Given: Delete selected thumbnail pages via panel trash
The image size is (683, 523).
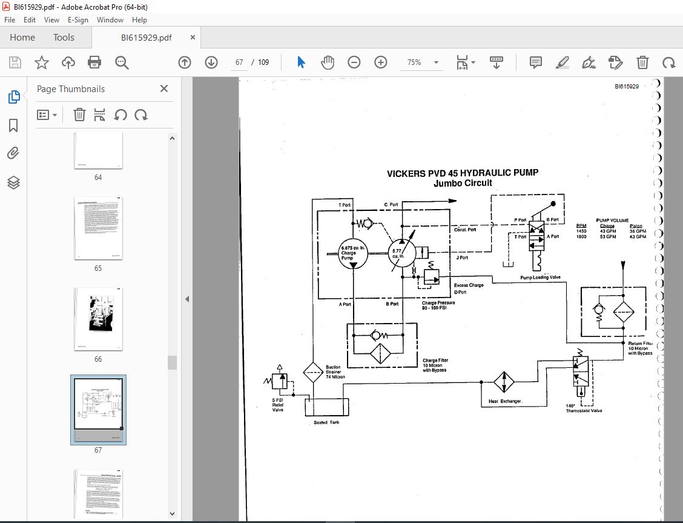Looking at the screenshot, I should click(x=79, y=115).
